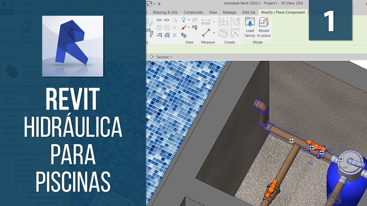
Task: Select the Scale tool icon
Action: (x=167, y=27)
